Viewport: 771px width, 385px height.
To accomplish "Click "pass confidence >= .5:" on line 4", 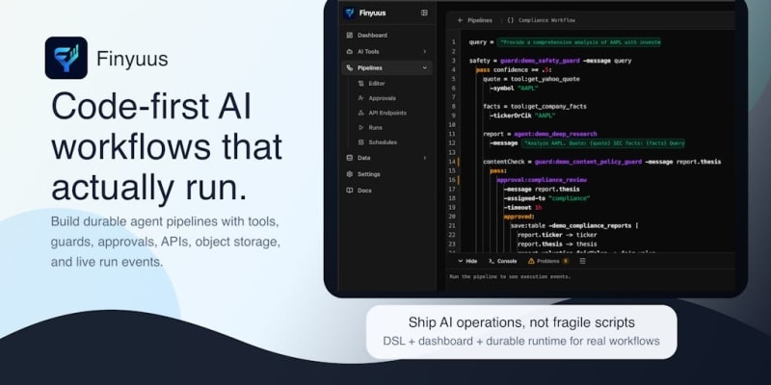I will 514,70.
